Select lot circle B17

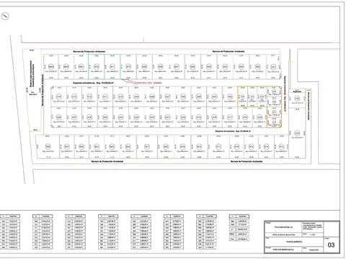coord(218,147)
